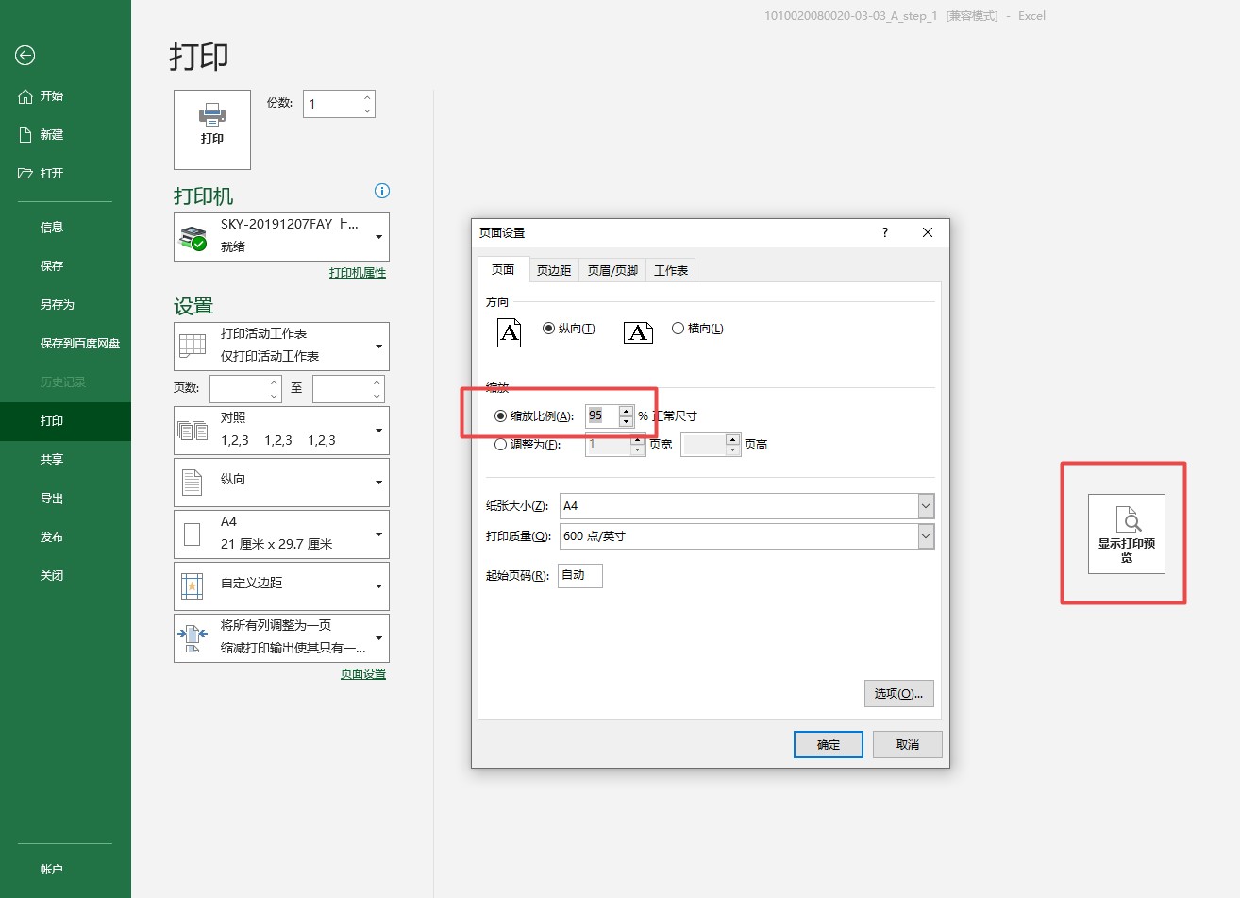Select 新建 in sidebar
Viewport: 1240px width, 898px height.
pyautogui.click(x=65, y=135)
